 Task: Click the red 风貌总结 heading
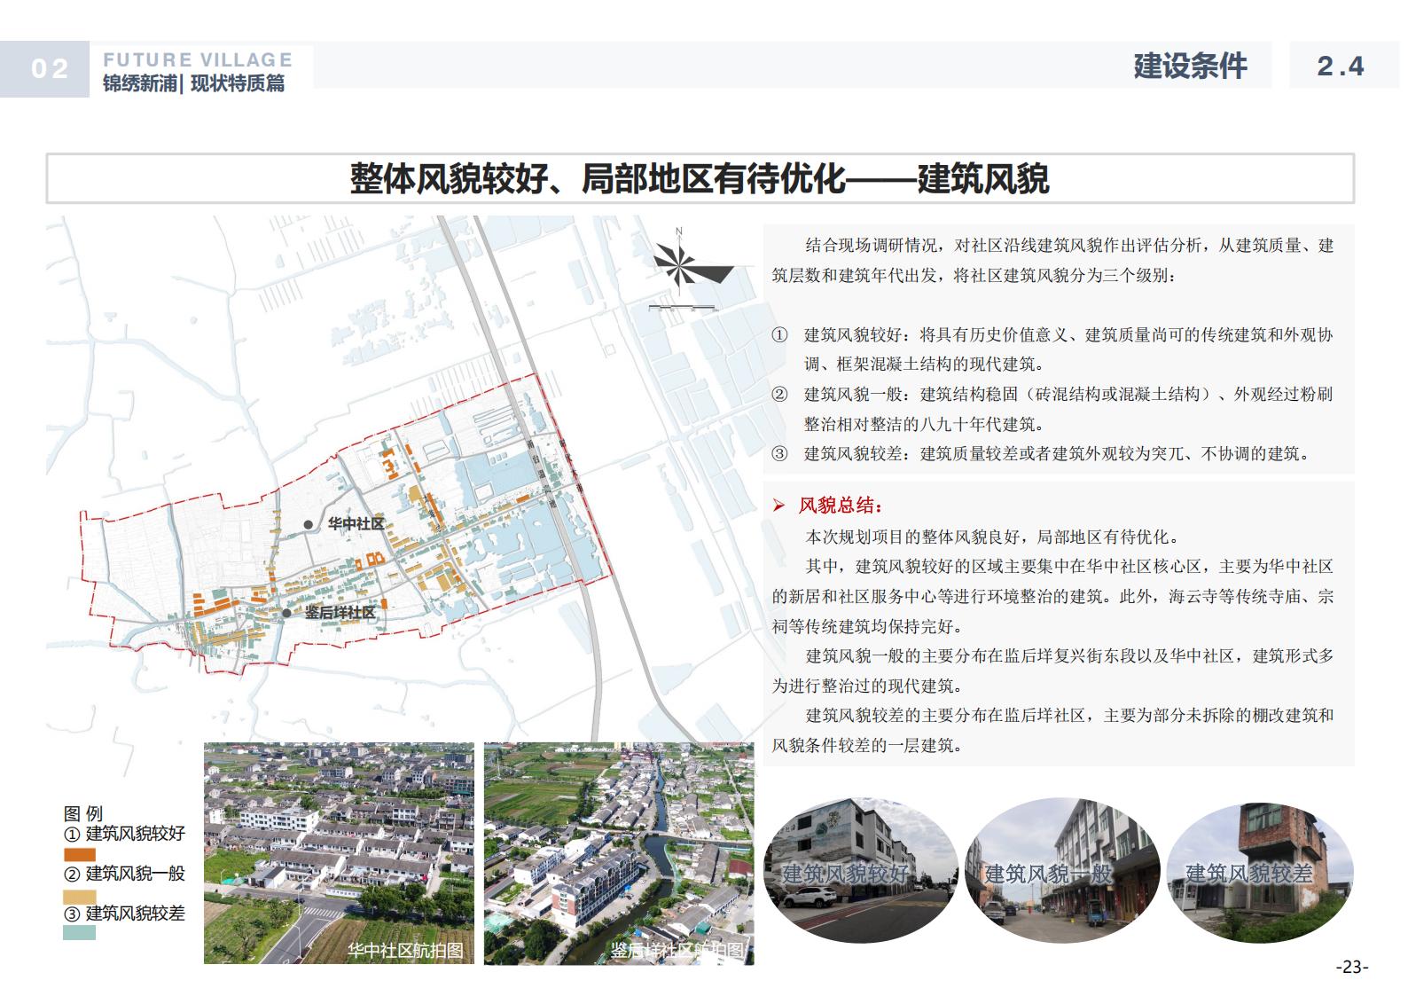[x=841, y=506]
